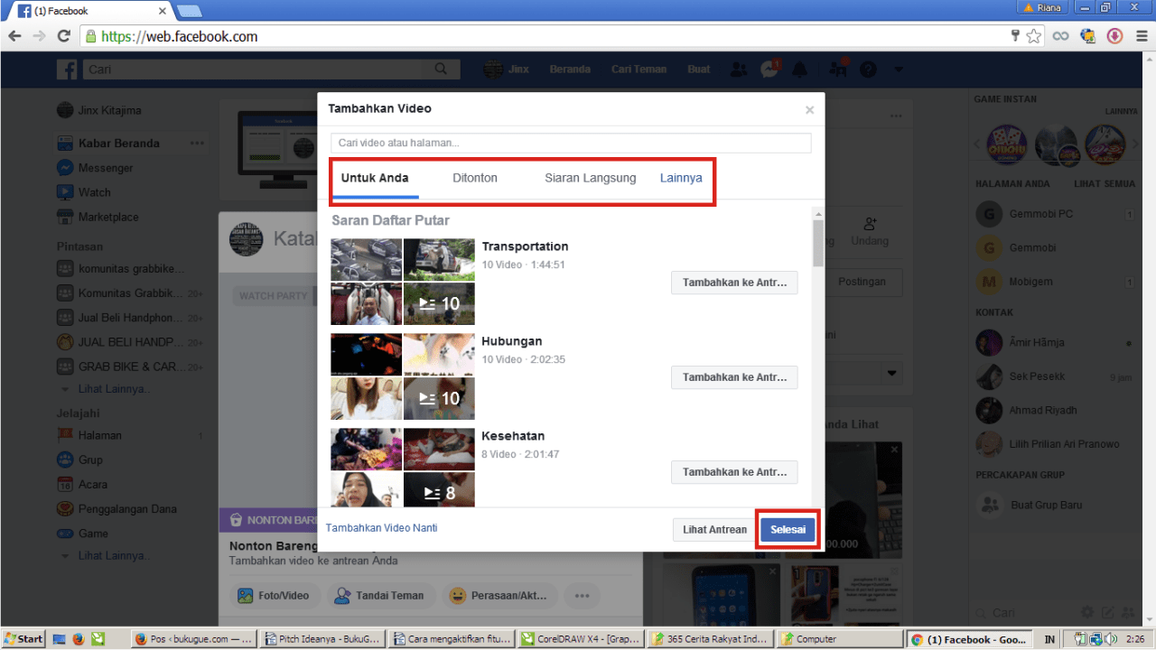Open the Jinx profile link in header
The width and height of the screenshot is (1156, 650).
[x=507, y=70]
